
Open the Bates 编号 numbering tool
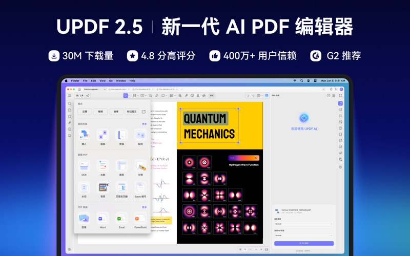point(140,189)
